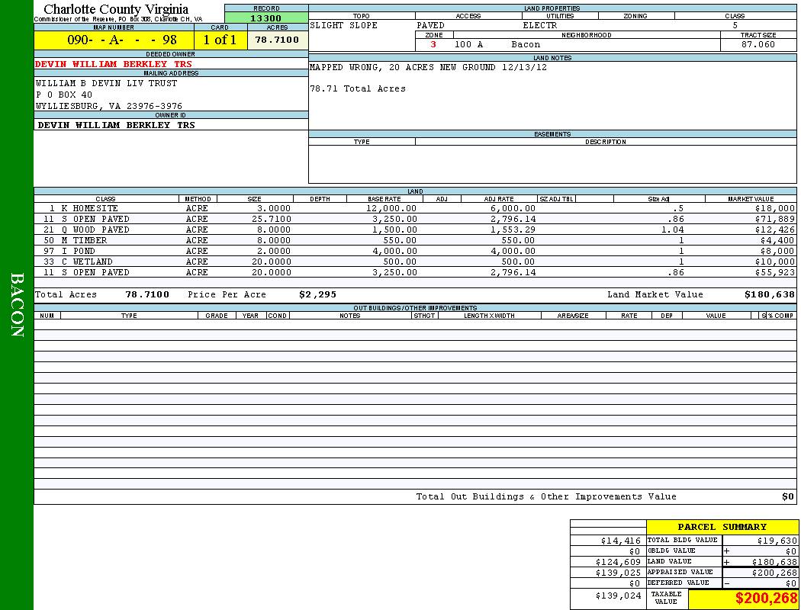Select the Bacon neighborhood value

(526, 44)
